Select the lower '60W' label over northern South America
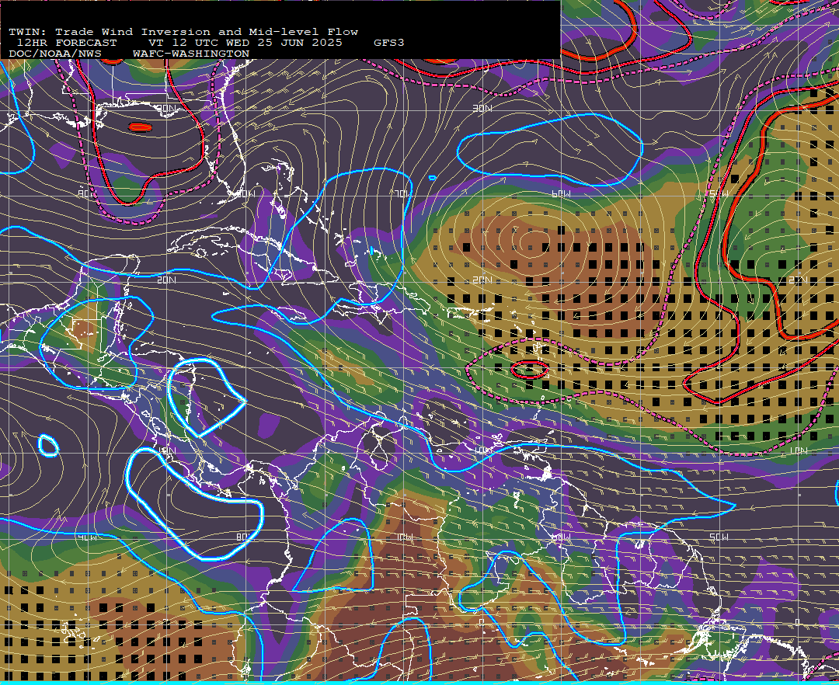Image resolution: width=839 pixels, height=685 pixels. coord(561,537)
